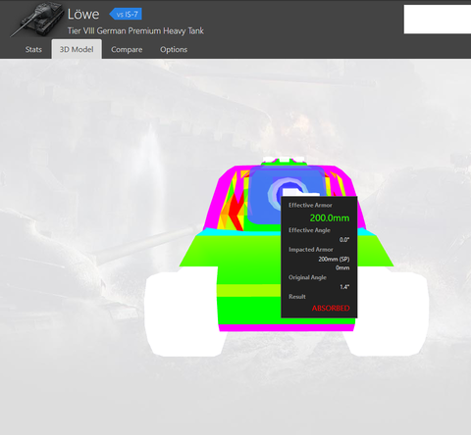
Task: Click the white commander hatch atop turret
Action: click(284, 160)
